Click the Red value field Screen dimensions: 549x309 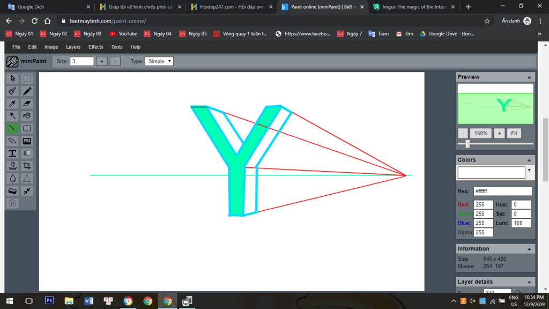coord(483,204)
